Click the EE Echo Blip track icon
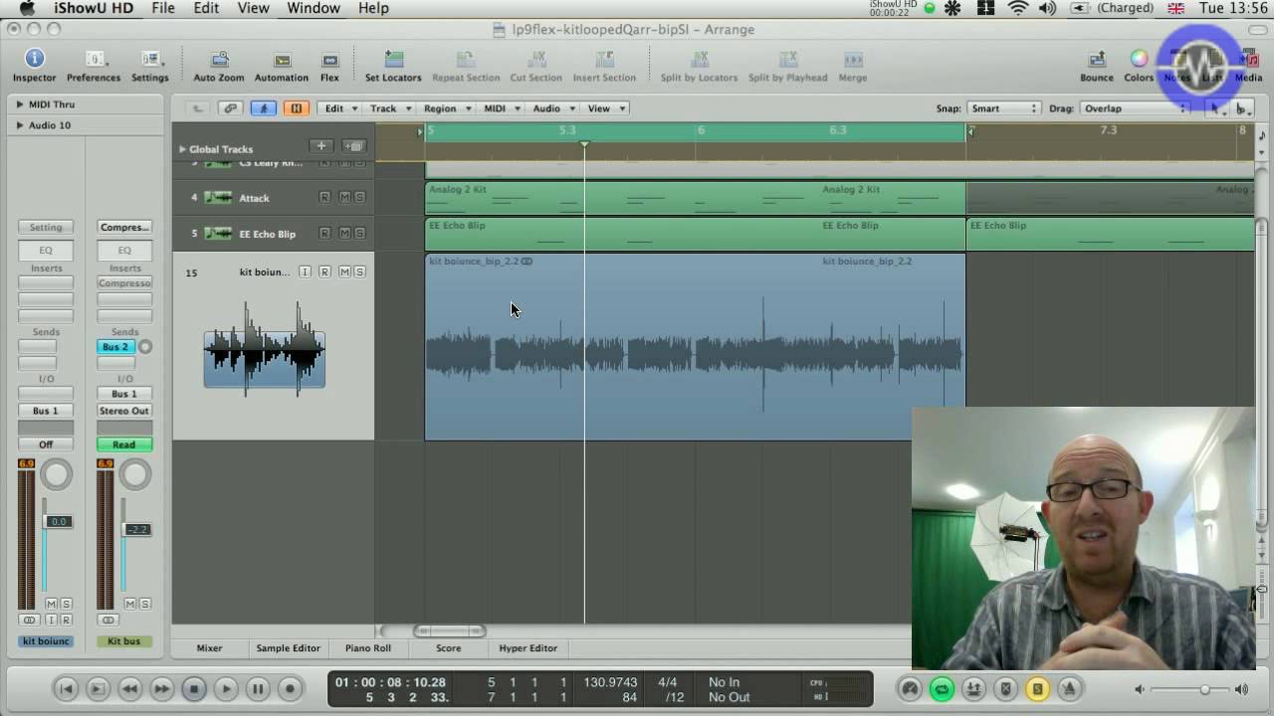1274x716 pixels. (218, 233)
